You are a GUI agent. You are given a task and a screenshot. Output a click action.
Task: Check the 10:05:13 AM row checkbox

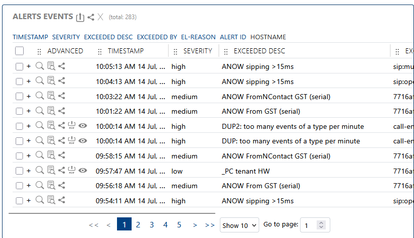coord(19,67)
